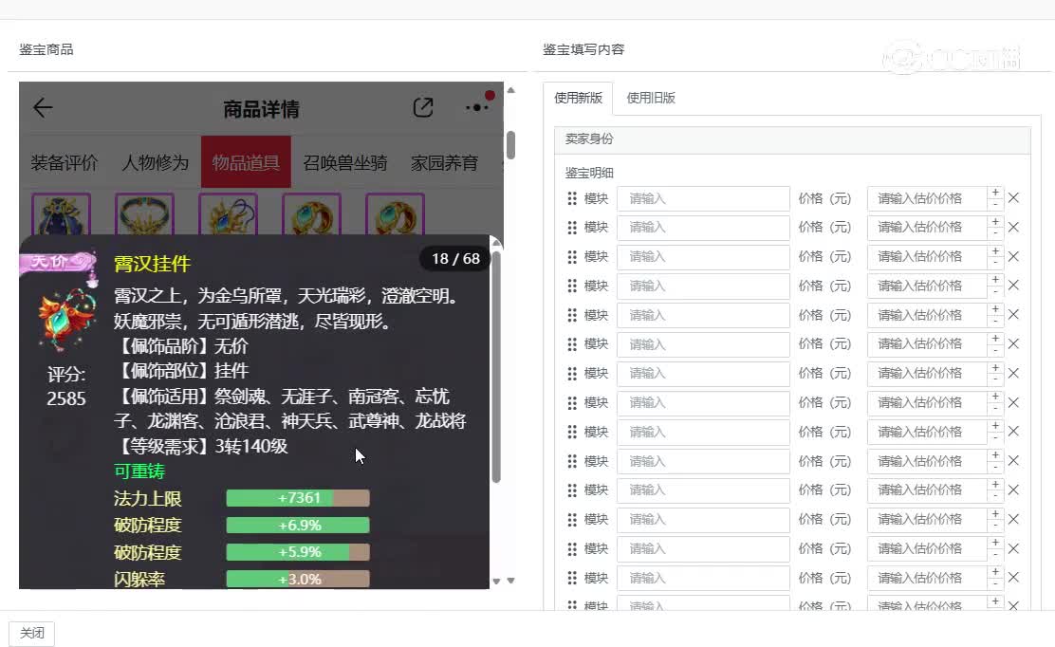Go back using the arrow beside 商品详情
1055x647 pixels.
point(43,107)
